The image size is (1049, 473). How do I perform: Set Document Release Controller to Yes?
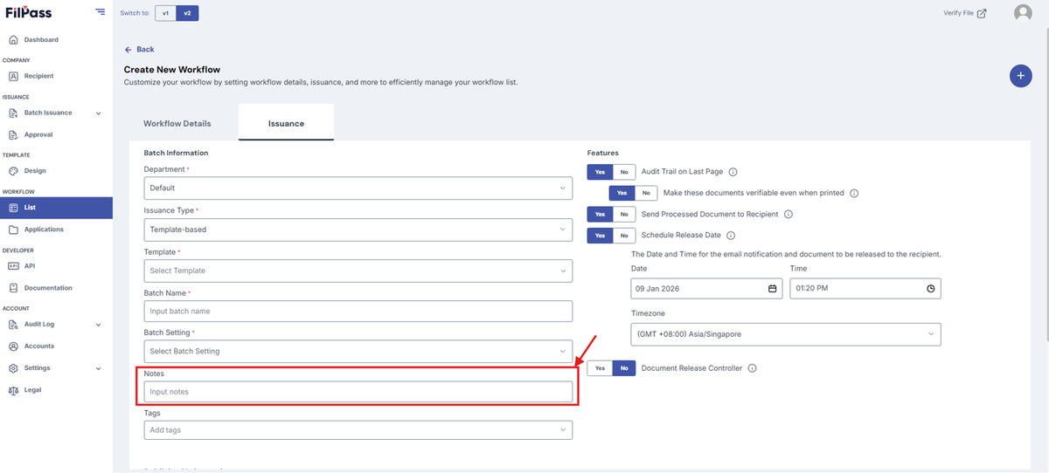[600, 368]
